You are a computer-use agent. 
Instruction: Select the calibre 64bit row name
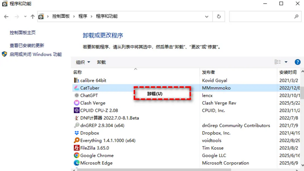(93, 80)
